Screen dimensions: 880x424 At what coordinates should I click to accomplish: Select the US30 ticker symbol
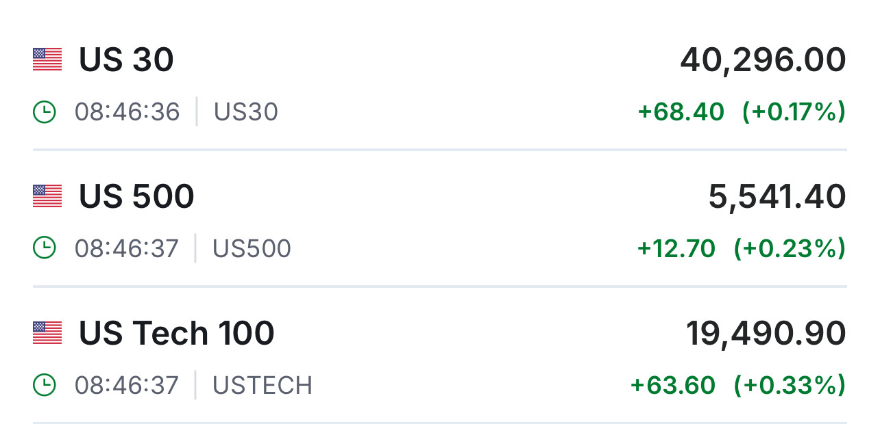click(x=246, y=111)
